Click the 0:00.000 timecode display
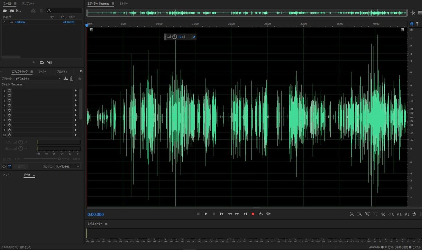 pos(95,214)
